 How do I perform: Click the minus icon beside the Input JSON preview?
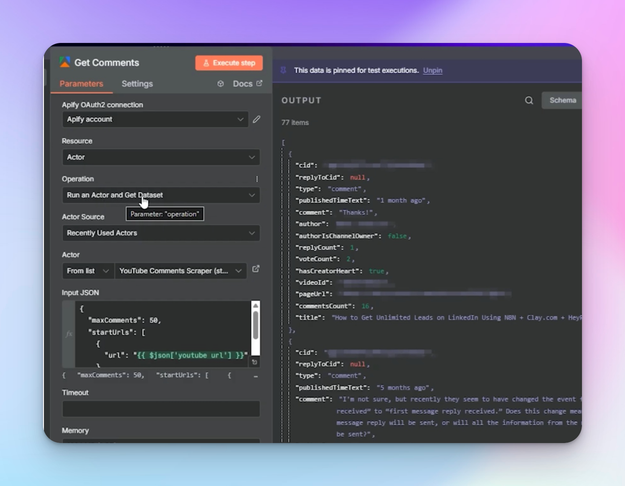[256, 377]
